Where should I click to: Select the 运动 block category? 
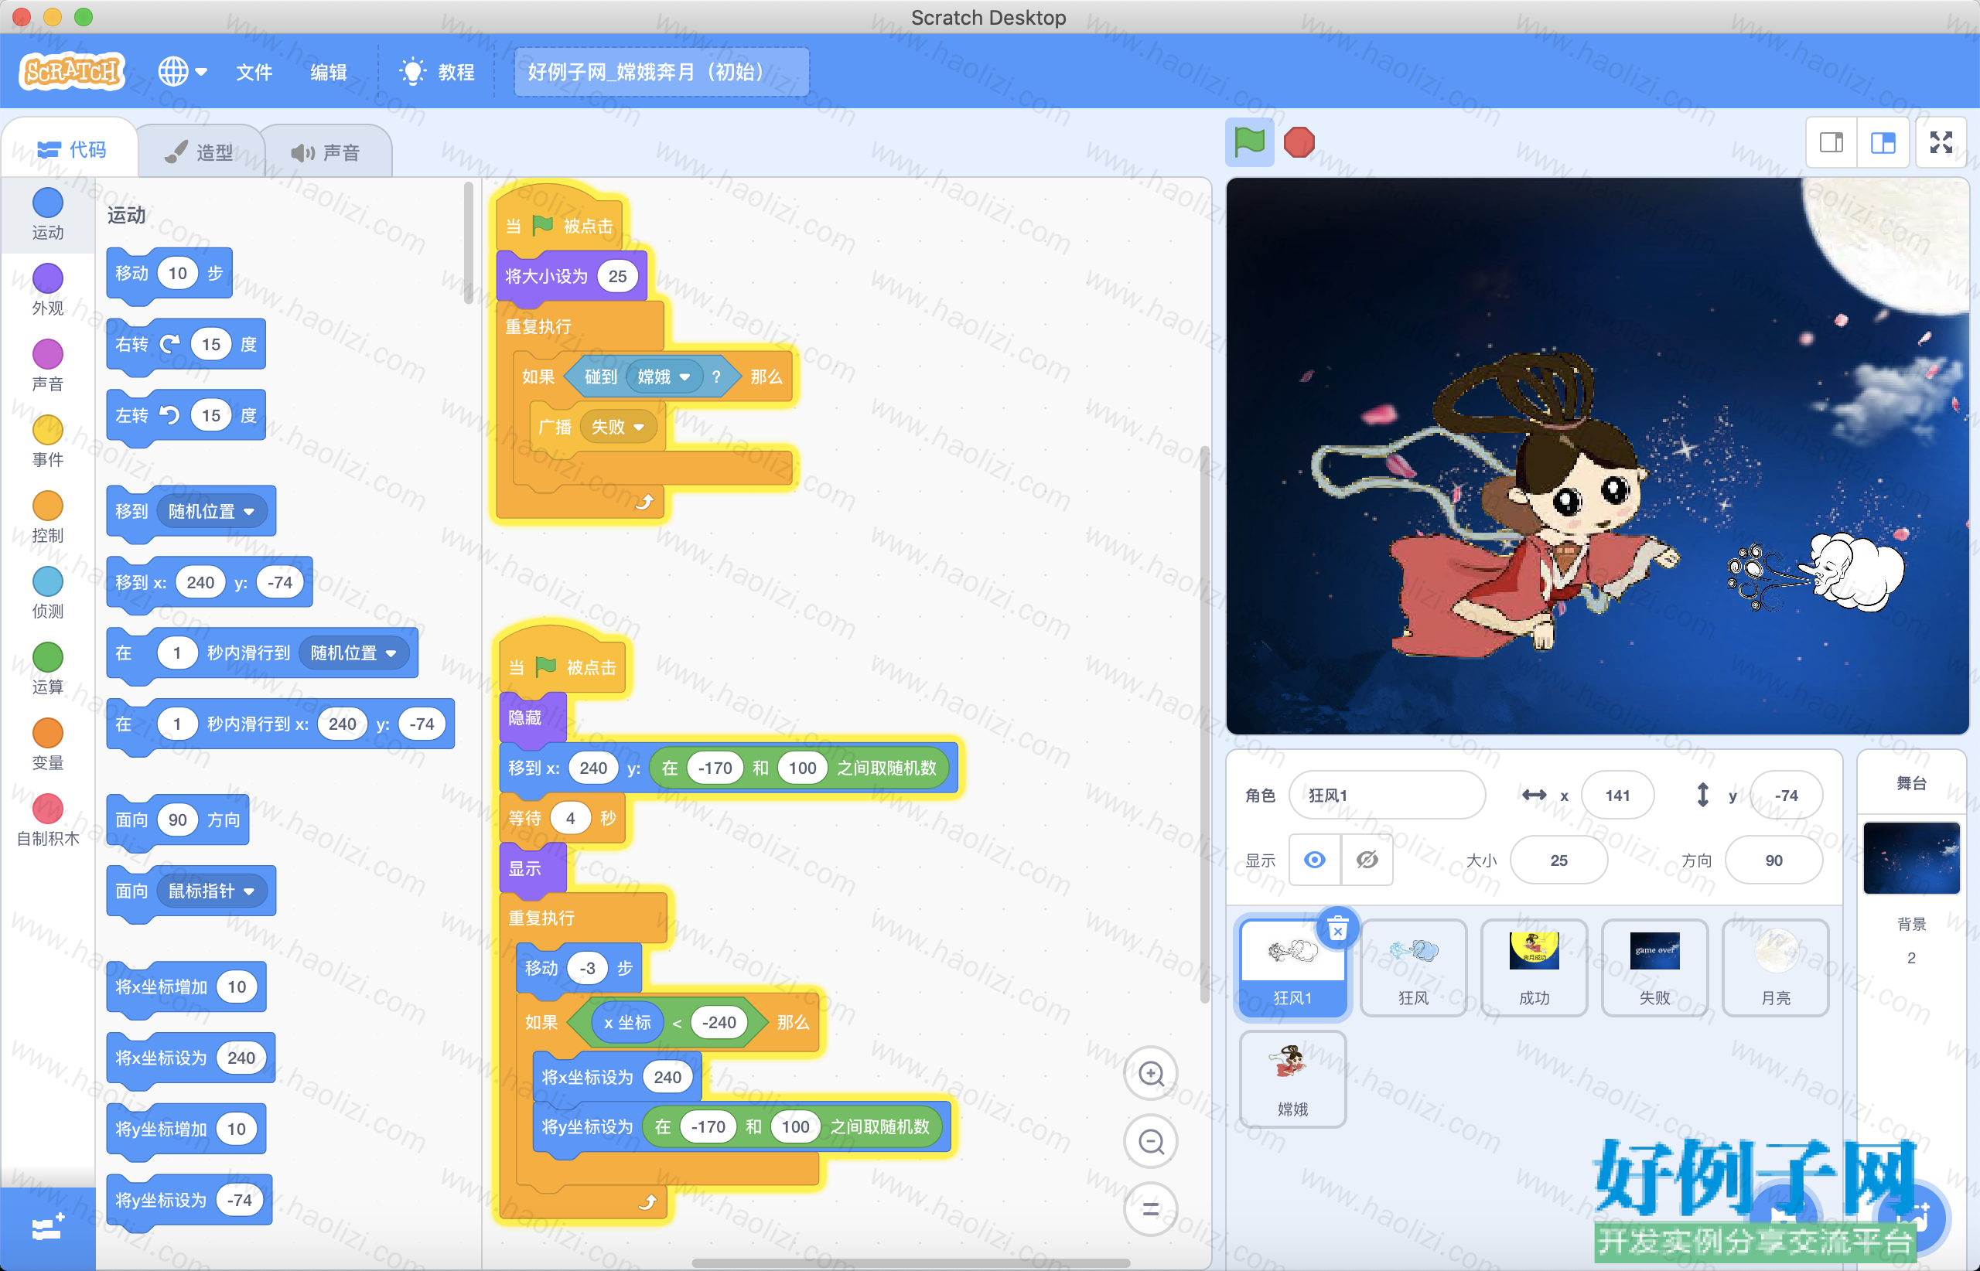tap(47, 213)
